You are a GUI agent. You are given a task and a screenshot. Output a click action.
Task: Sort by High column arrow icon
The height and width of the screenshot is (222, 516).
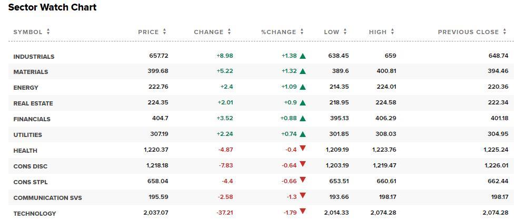[x=393, y=32]
